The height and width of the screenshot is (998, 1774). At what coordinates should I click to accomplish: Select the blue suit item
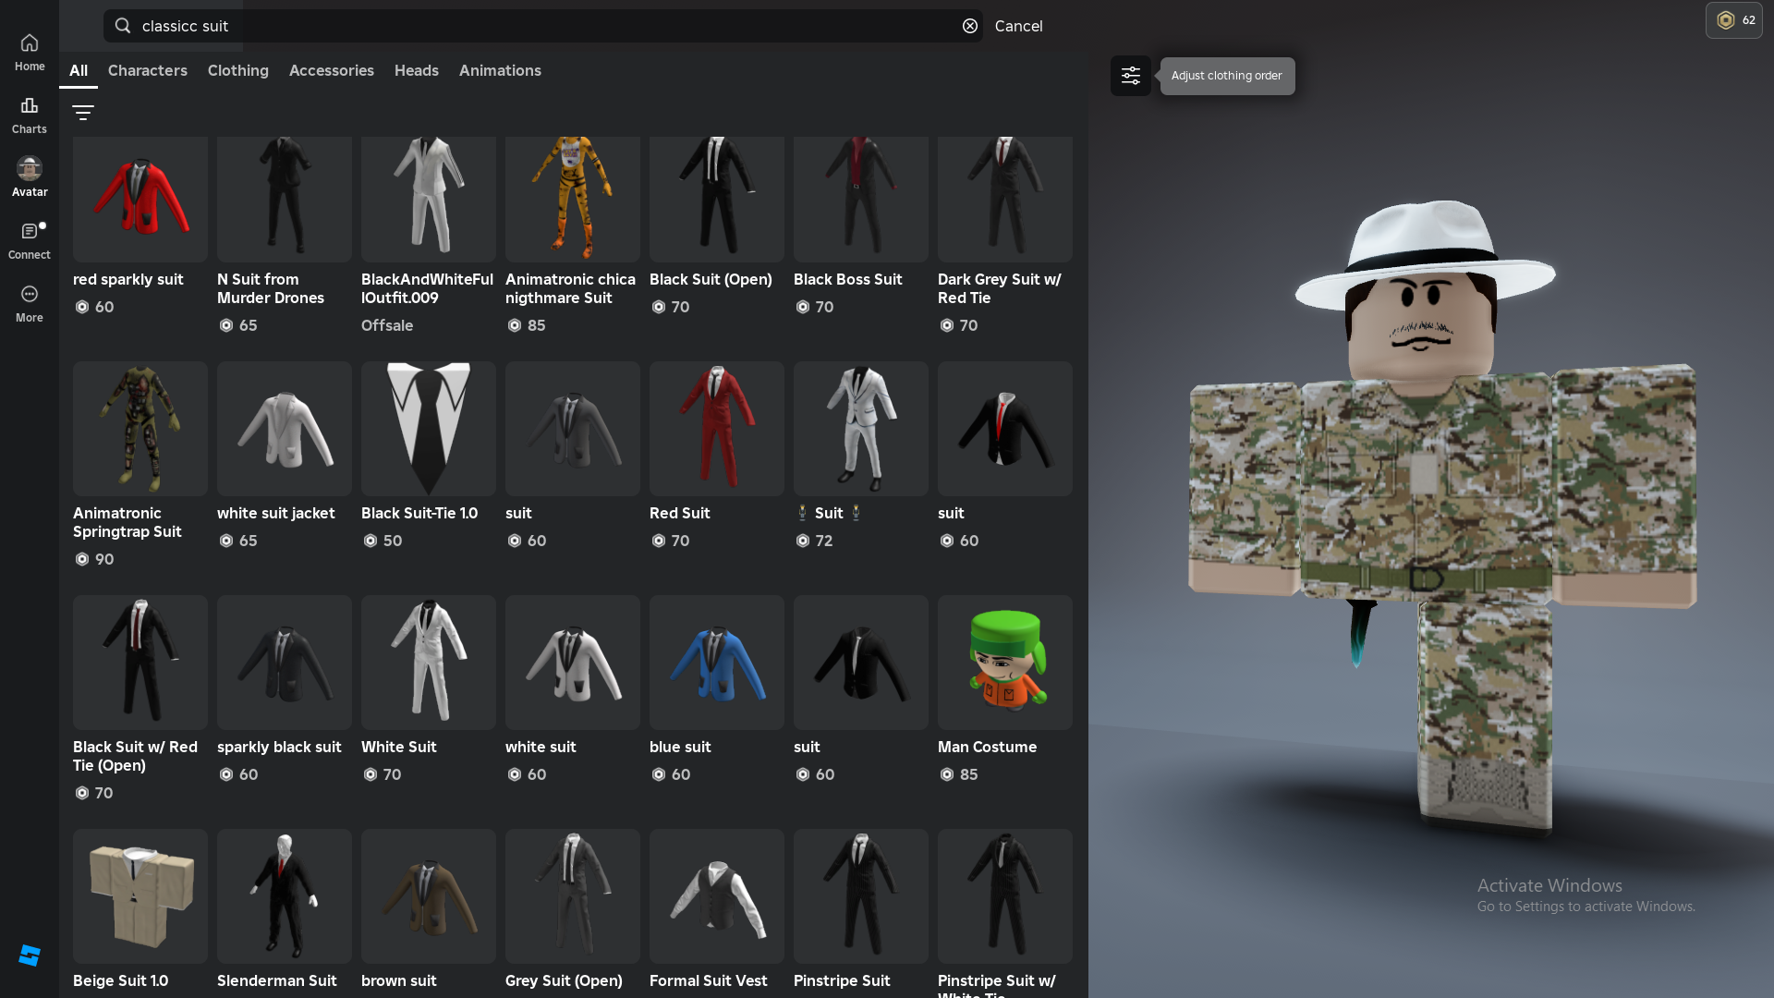click(x=716, y=663)
